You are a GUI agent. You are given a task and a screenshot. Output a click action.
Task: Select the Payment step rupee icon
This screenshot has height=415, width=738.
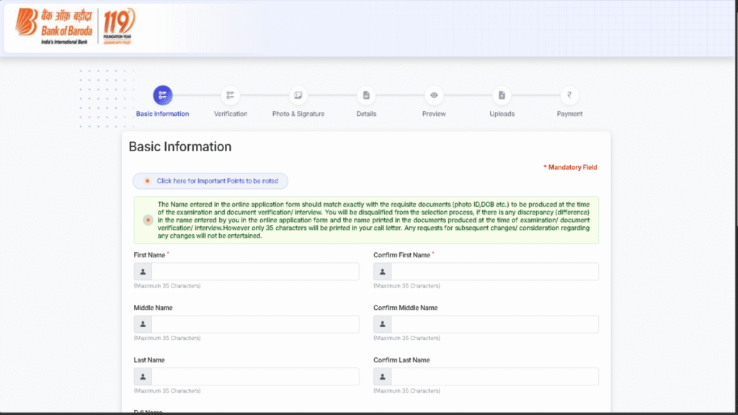click(569, 95)
